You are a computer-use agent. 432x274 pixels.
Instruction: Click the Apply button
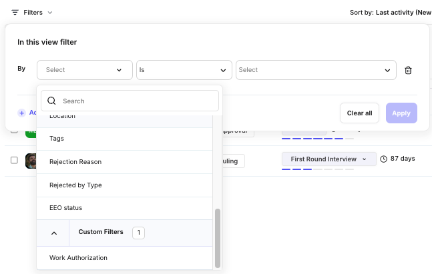401,113
